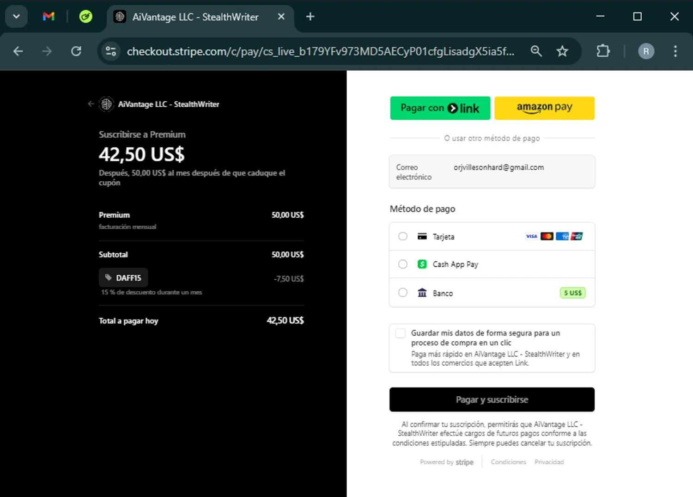Click the Stripe checkout URL address bar
Screen dimensions: 693x497
320,51
